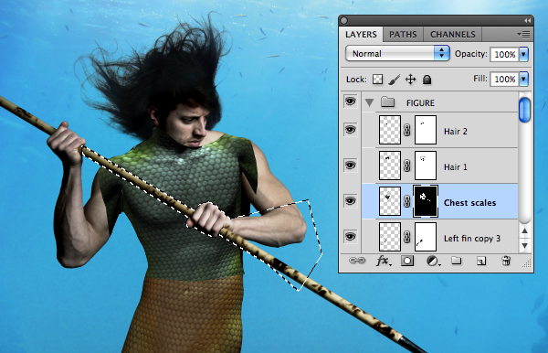Collapse the panel with double-arrow icon
548x353 pixels.
tap(527, 21)
